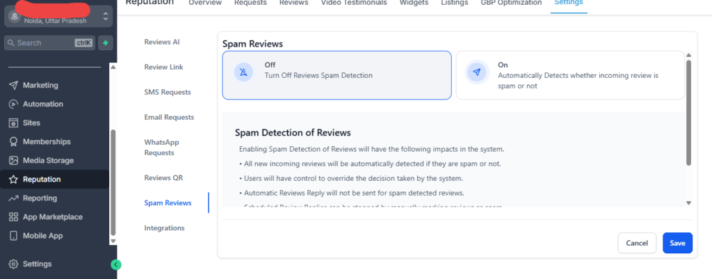This screenshot has height=279, width=712.
Task: Click the sidebar vertical scrollbar thumb
Action: tap(113, 182)
